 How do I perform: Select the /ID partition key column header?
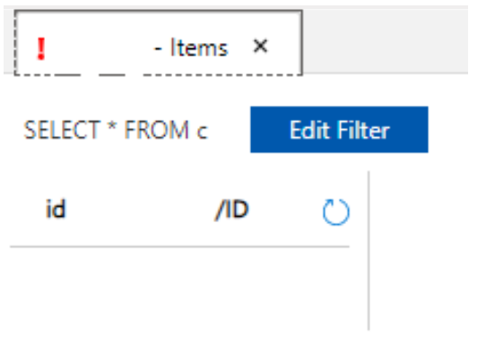pos(232,210)
